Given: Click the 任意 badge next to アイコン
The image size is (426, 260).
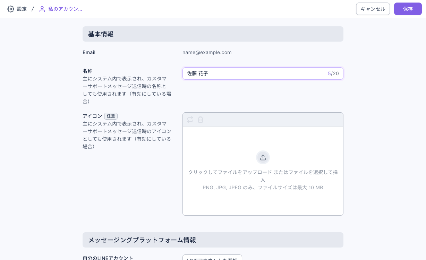Looking at the screenshot, I should [x=111, y=116].
